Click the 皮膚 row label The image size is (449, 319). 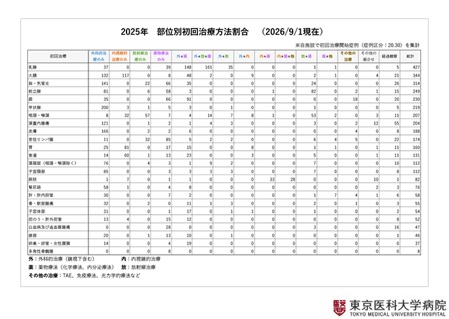[33, 131]
